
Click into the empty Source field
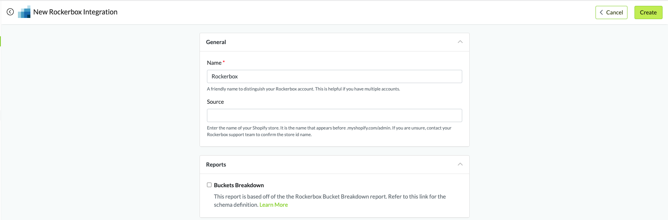pos(334,115)
